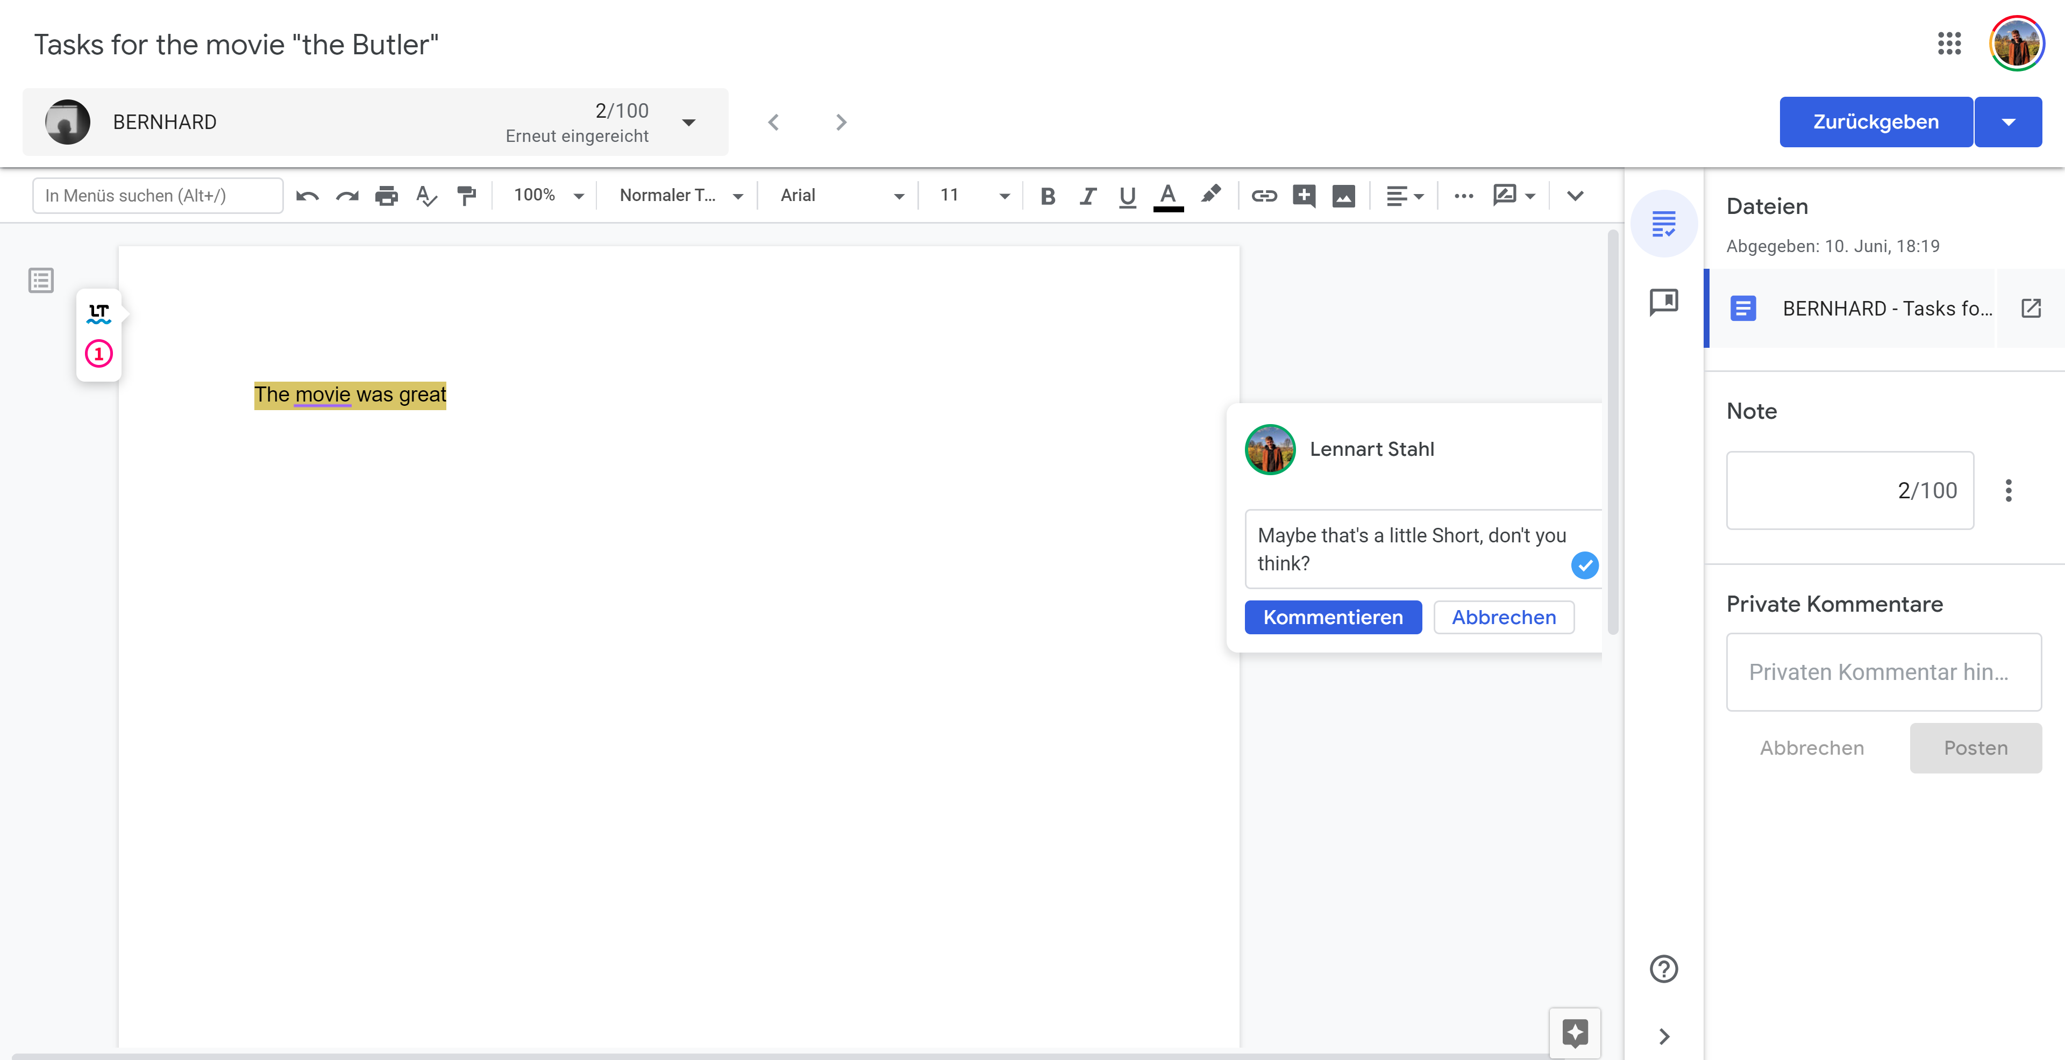Click the insert image icon

1343,196
